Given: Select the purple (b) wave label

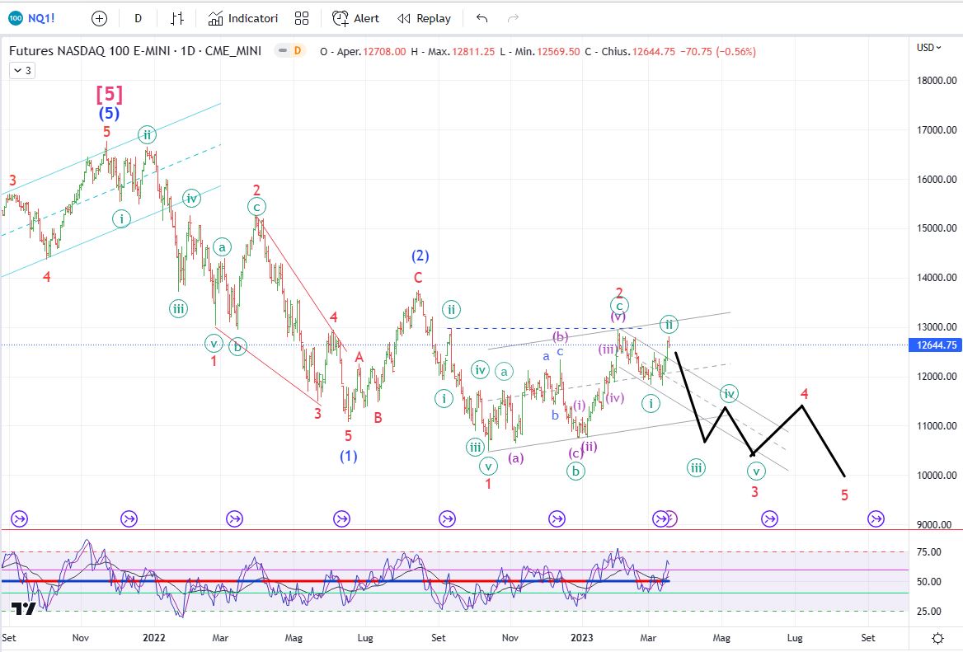Looking at the screenshot, I should pyautogui.click(x=560, y=335).
